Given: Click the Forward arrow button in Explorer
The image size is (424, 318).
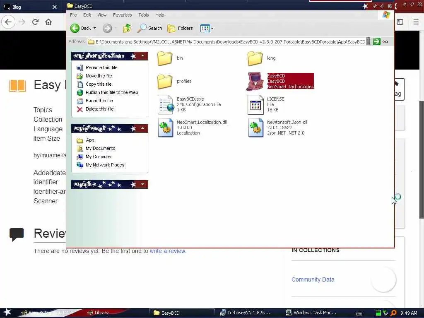Looking at the screenshot, I should (107, 28).
